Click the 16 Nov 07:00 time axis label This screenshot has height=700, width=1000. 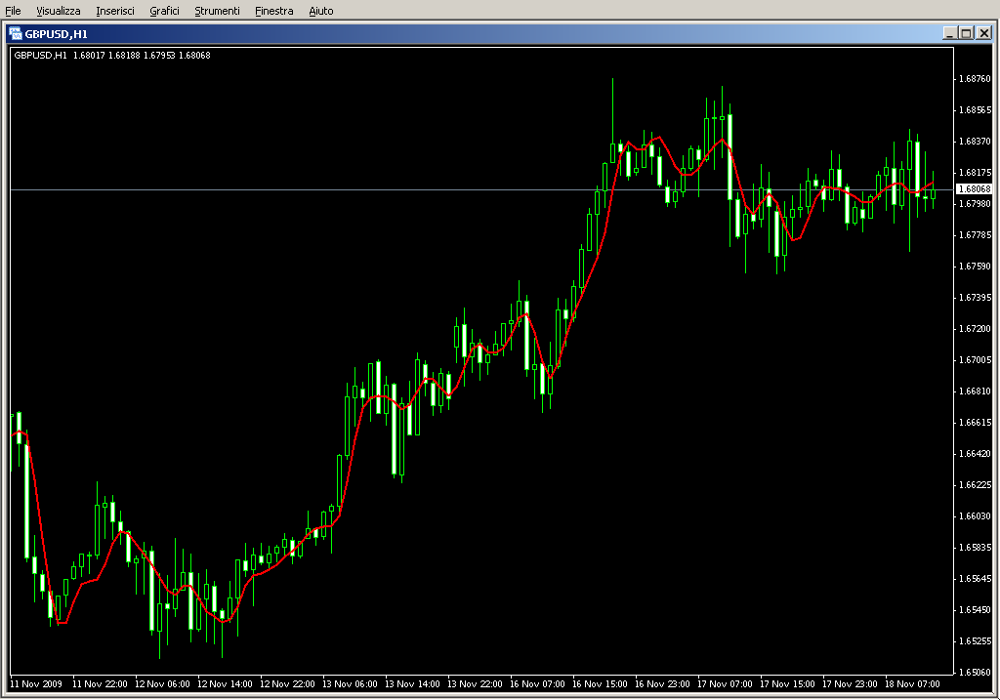tap(537, 684)
